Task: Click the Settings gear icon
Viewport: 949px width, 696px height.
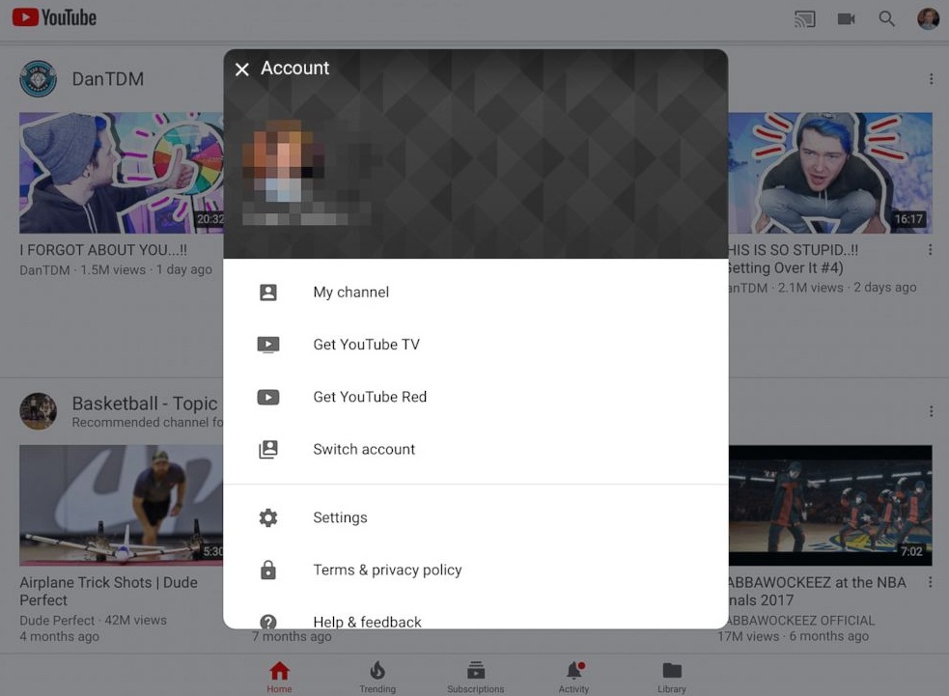Action: click(x=268, y=517)
